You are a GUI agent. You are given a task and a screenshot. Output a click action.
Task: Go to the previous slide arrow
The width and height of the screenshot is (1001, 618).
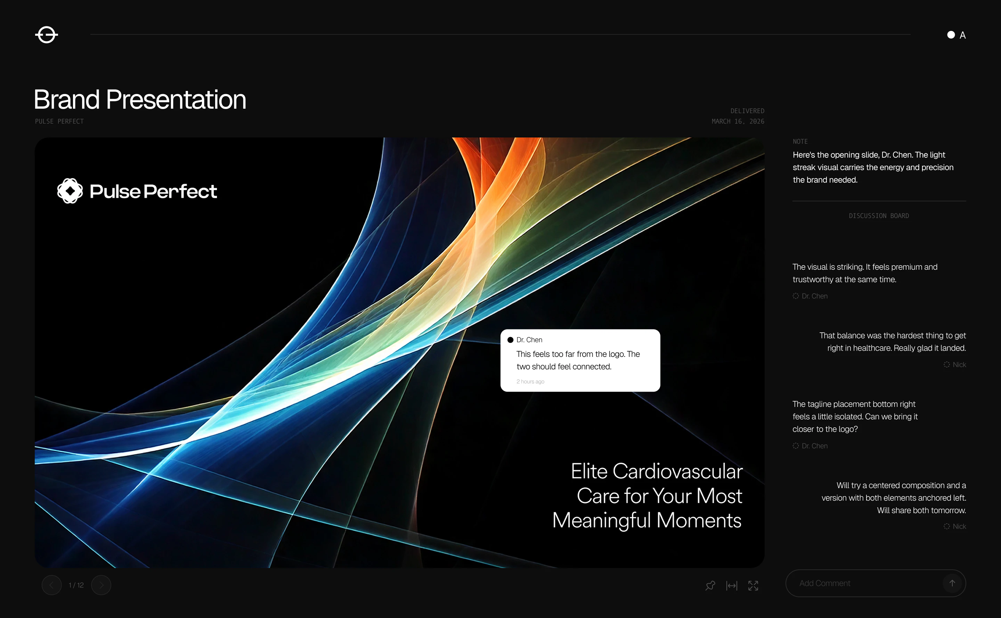click(x=51, y=585)
